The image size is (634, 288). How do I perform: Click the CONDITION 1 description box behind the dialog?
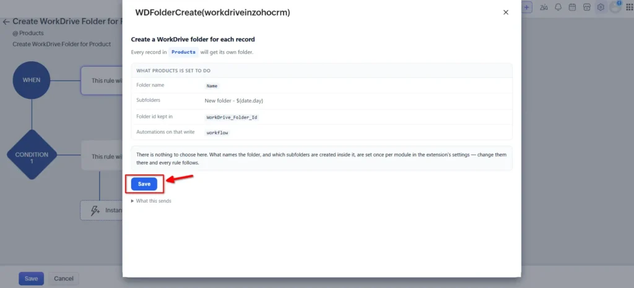click(x=102, y=156)
